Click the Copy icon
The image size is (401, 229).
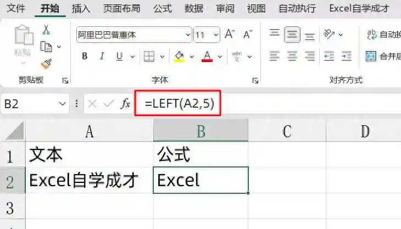click(x=46, y=47)
